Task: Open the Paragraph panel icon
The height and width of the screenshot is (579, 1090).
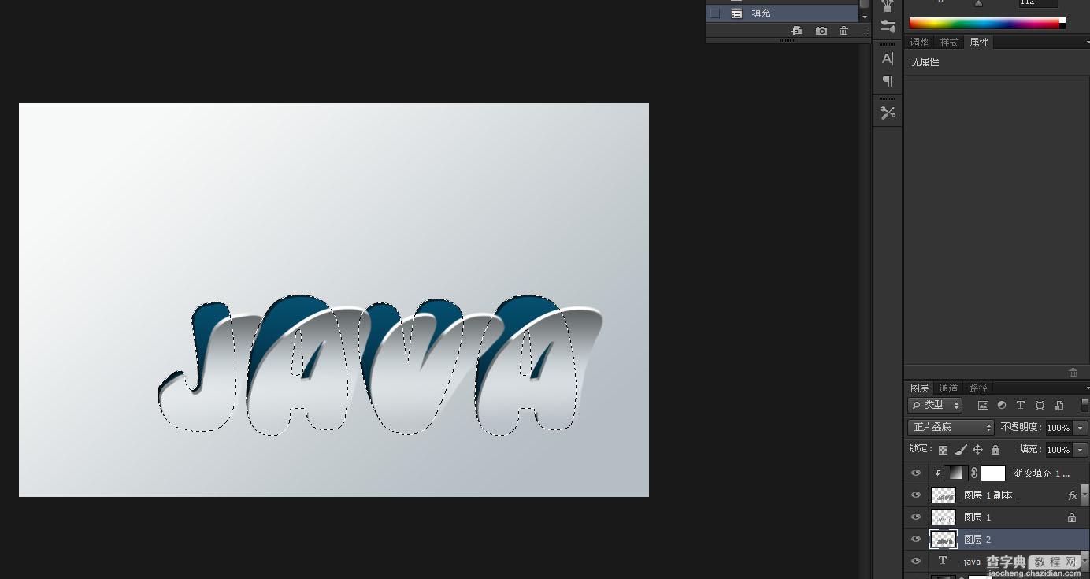Action: click(888, 80)
